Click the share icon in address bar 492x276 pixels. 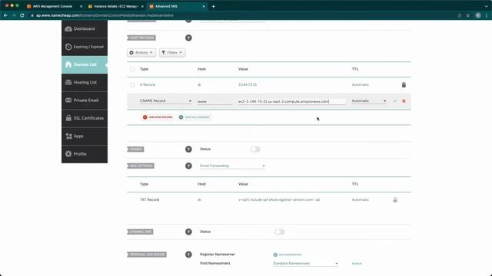pos(460,15)
